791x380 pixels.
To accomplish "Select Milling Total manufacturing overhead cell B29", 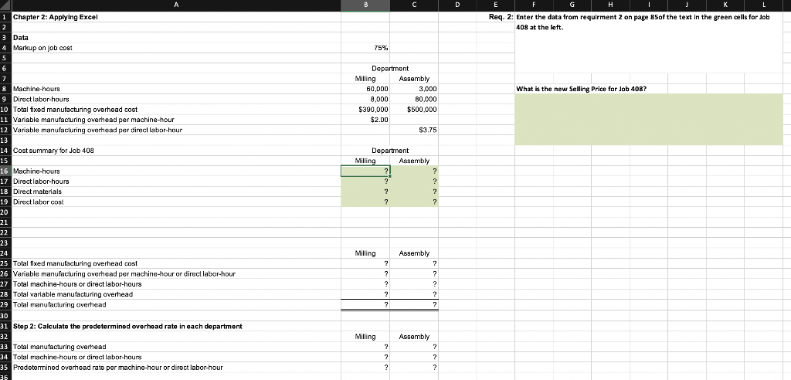I will pyautogui.click(x=365, y=304).
